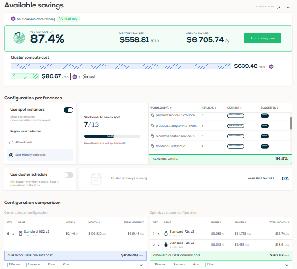Select the All workloads radio option
The height and width of the screenshot is (269, 297).
[11, 142]
